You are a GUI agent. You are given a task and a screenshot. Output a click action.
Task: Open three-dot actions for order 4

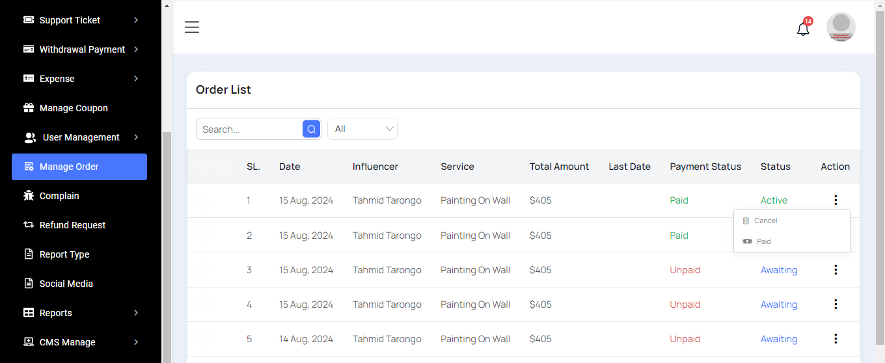pyautogui.click(x=836, y=304)
